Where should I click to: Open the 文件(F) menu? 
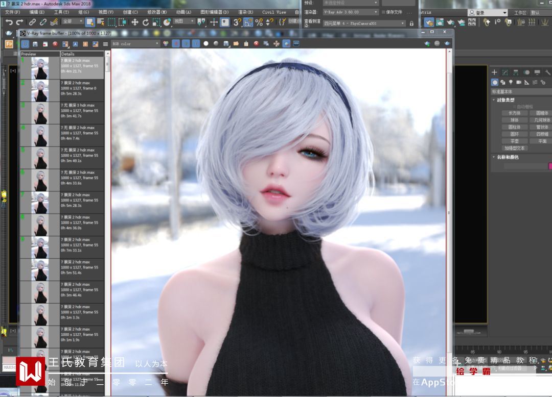[12, 12]
